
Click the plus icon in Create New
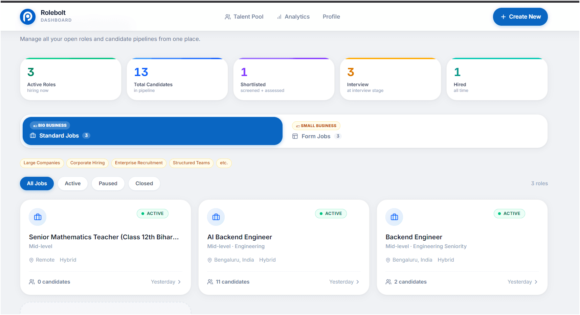[x=503, y=17]
